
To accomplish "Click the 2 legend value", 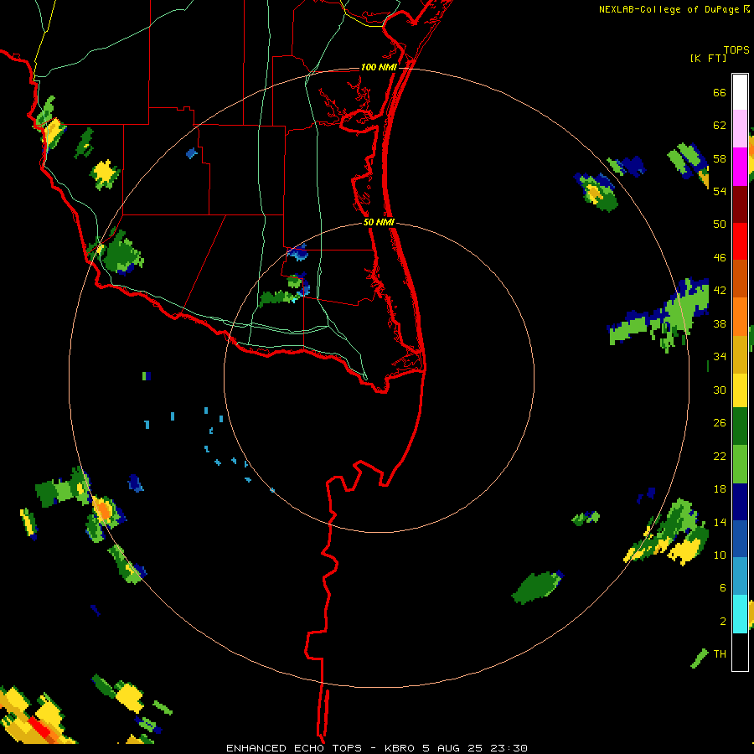I will [x=722, y=622].
